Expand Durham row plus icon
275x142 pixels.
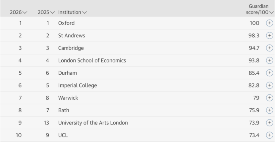pos(270,73)
